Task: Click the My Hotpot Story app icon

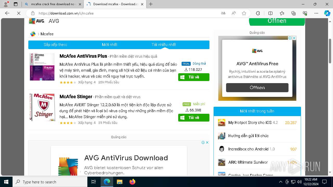Action: pos(222,123)
